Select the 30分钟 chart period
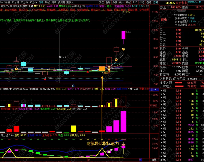The height and width of the screenshot is (162, 204). tap(24, 2)
